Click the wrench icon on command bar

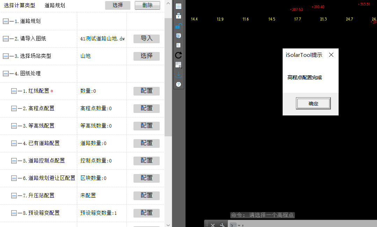click(222, 225)
